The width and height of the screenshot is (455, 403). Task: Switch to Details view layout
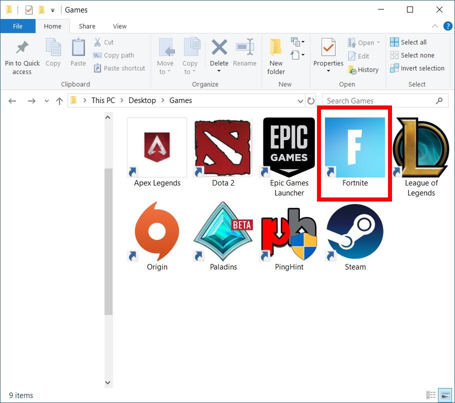431,395
